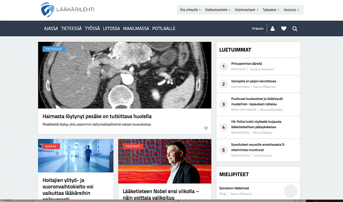Click the blue TIETEESSÄ tag on the CT image

54,49
